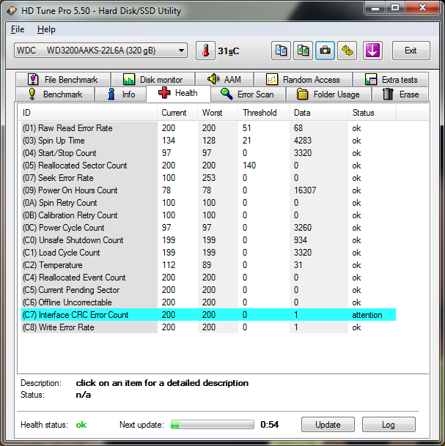The height and width of the screenshot is (446, 445).
Task: Click the ID column header
Action: 88,113
